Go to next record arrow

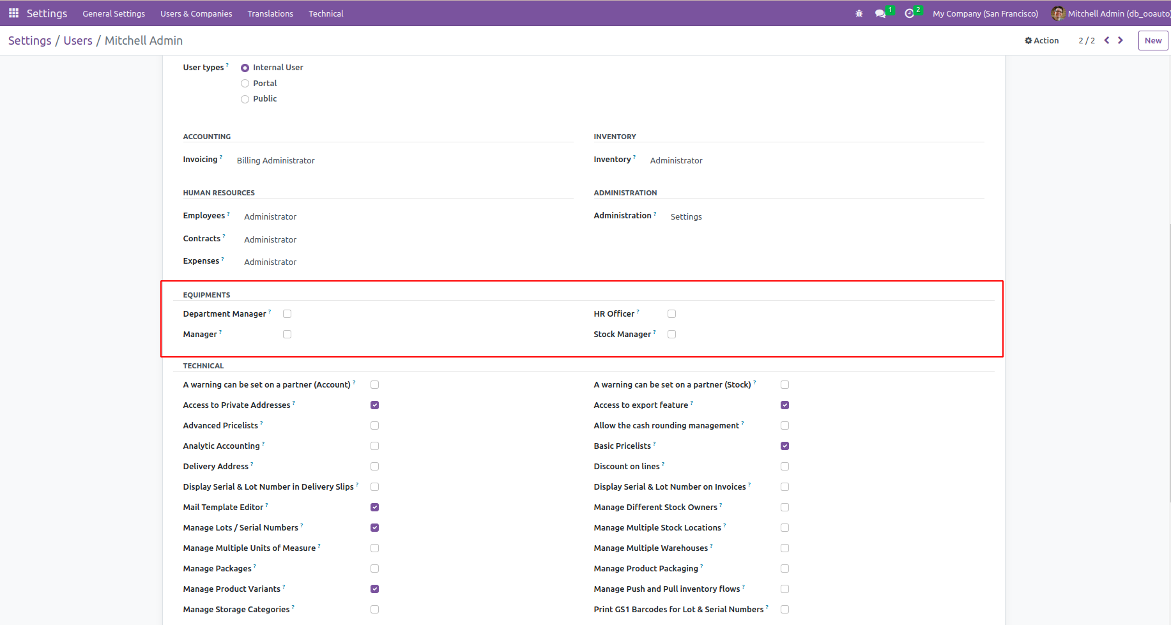pyautogui.click(x=1121, y=40)
